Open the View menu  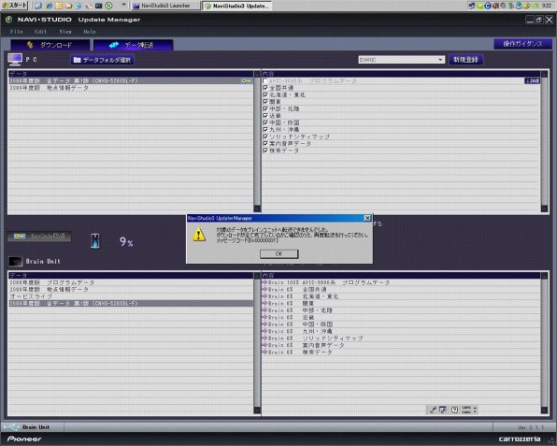[65, 32]
